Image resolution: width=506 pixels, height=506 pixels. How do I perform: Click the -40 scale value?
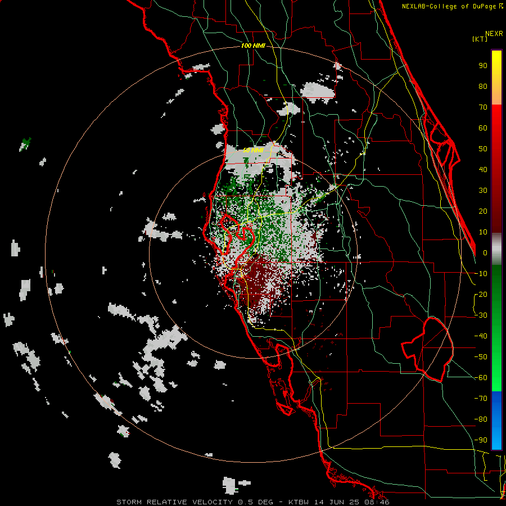click(x=481, y=336)
